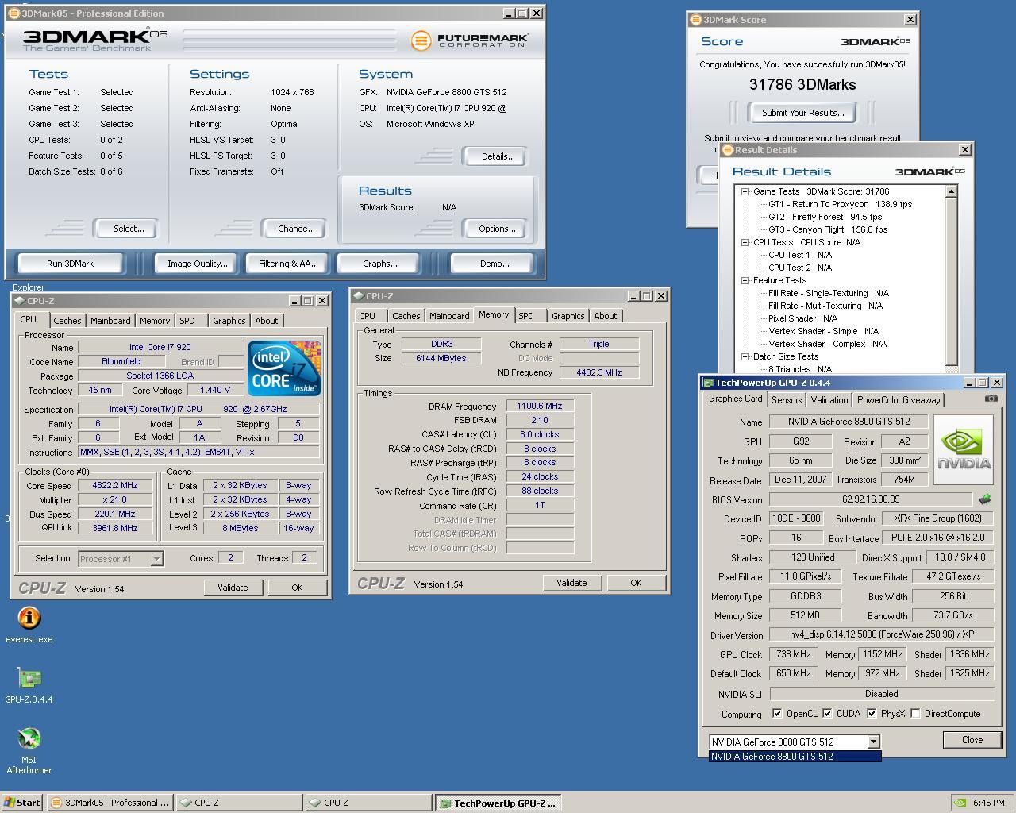Screen dimensions: 1016x813
Task: Collapse the Game Tests tree node
Action: (x=745, y=191)
